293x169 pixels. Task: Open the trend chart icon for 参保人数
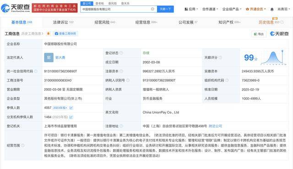click(x=71, y=108)
